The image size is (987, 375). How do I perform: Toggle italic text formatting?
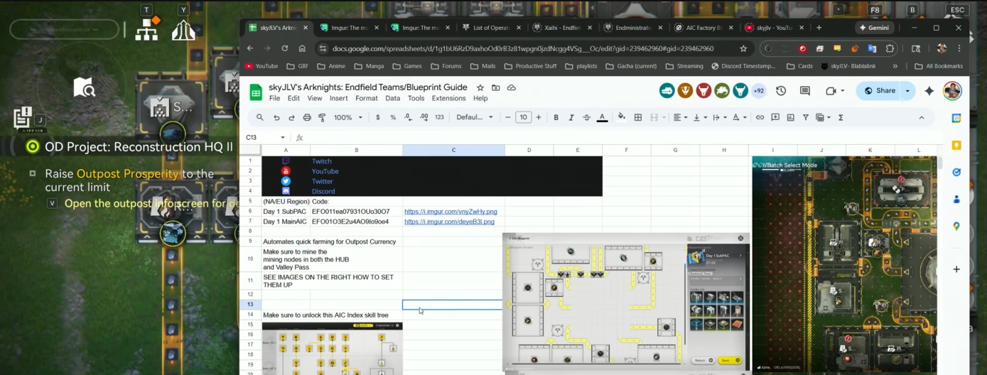571,117
